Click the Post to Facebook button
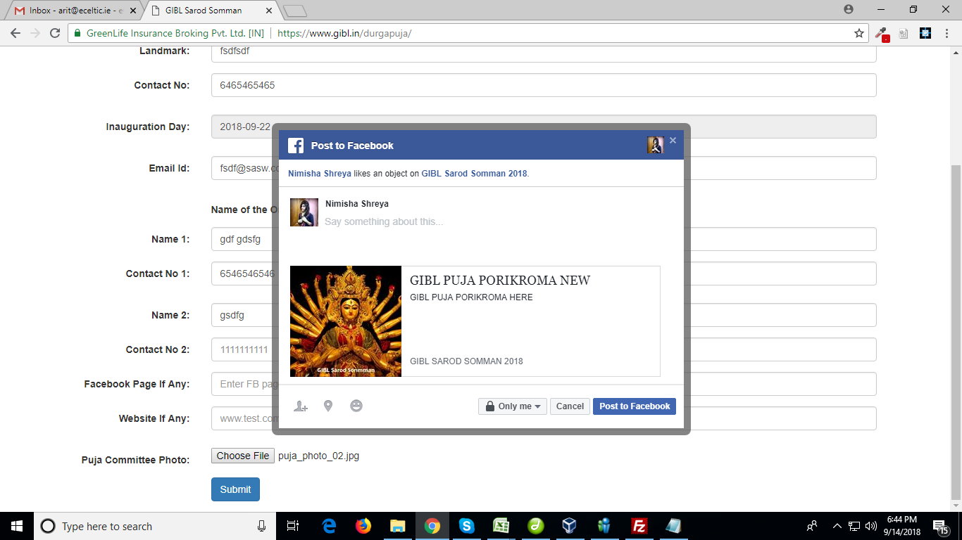The width and height of the screenshot is (962, 540). point(635,406)
